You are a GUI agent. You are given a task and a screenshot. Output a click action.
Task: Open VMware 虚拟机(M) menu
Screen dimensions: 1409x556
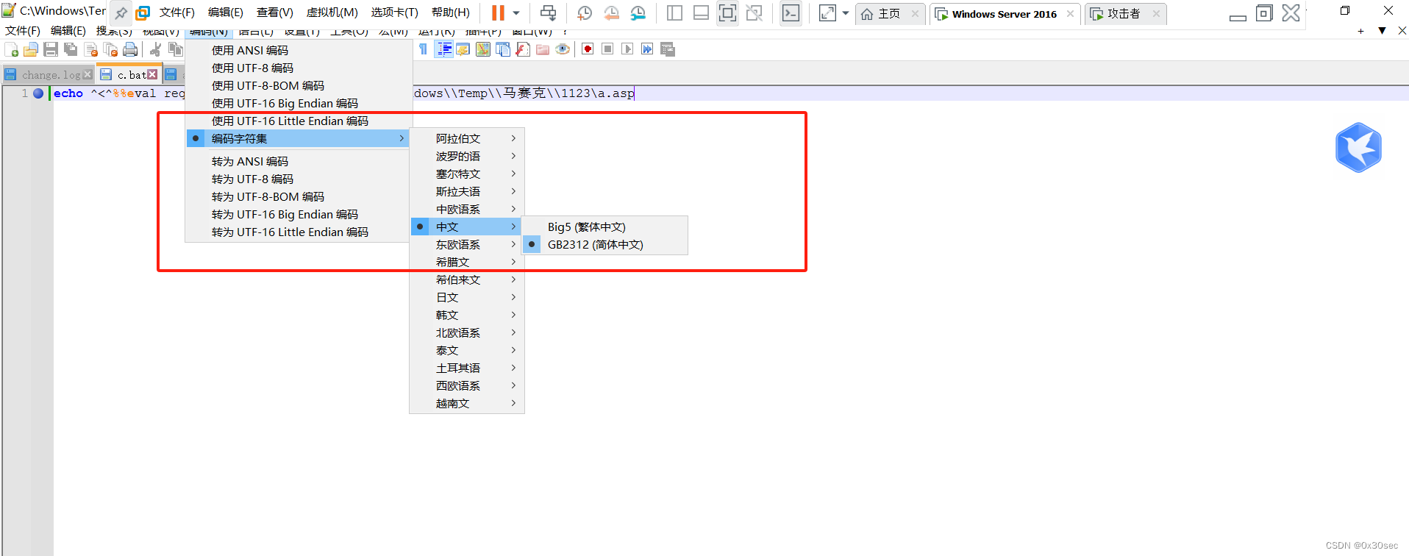[332, 13]
